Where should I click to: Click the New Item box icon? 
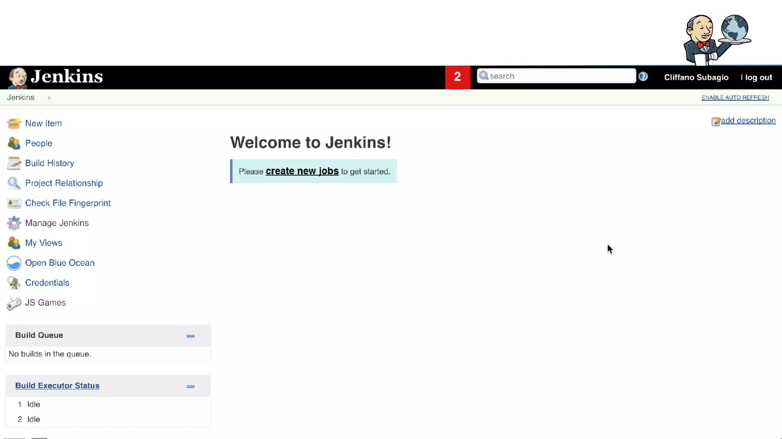(x=14, y=123)
